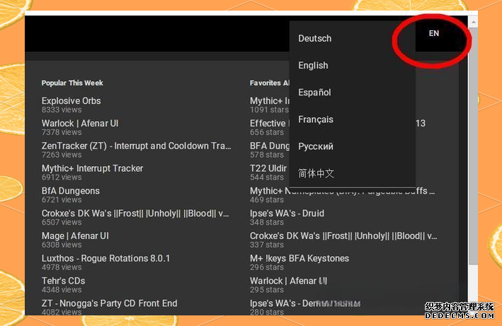Open Luxthos - Rogue Rotations 8.0.1
Image resolution: width=502 pixels, height=326 pixels.
click(105, 258)
